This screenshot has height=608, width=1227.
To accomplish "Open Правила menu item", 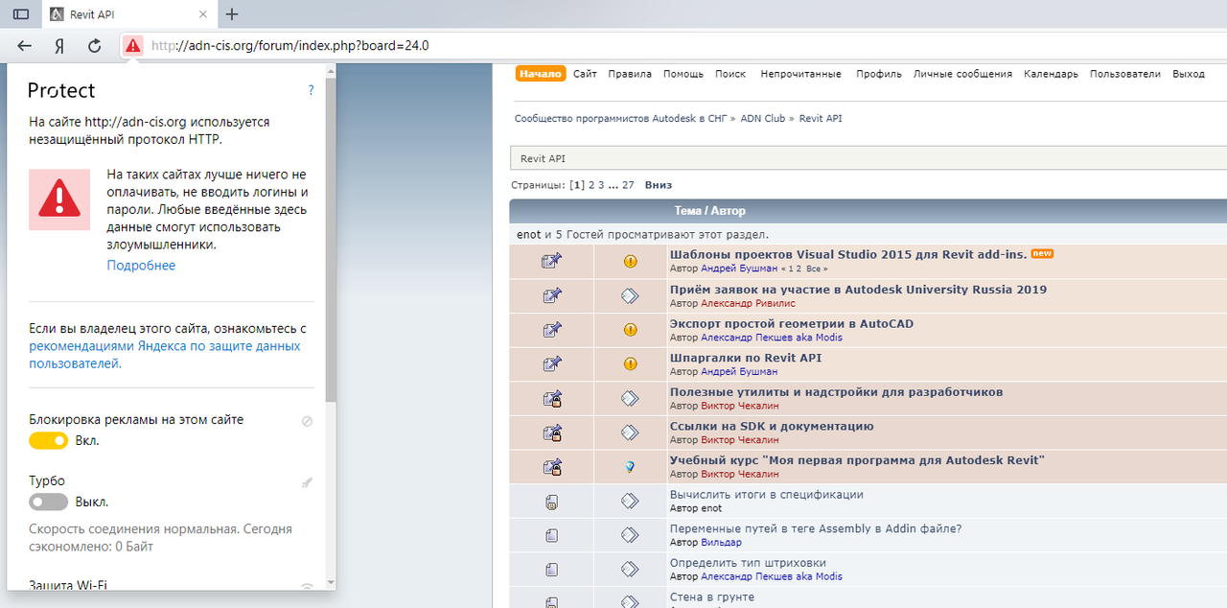I will click(630, 74).
